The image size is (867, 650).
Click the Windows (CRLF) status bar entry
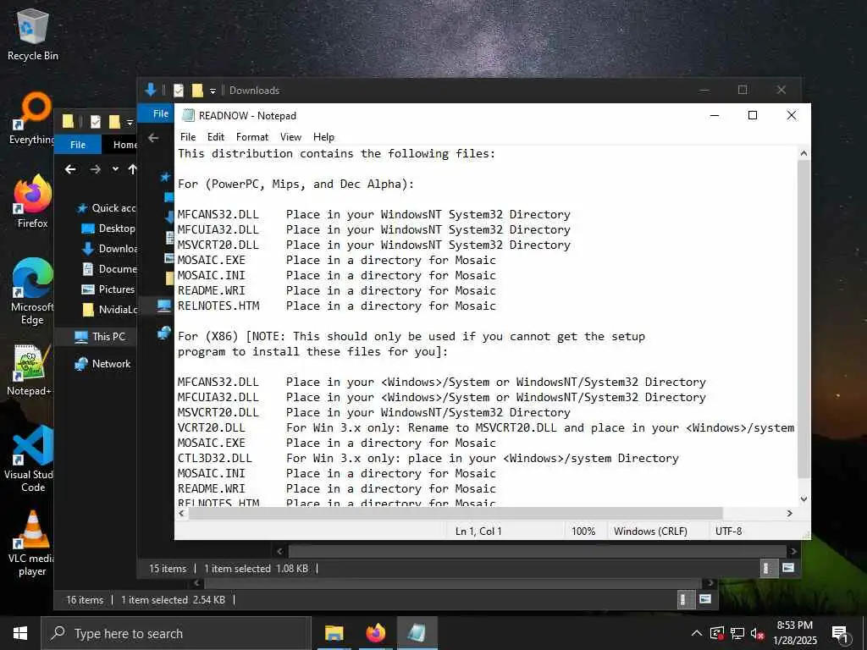(650, 532)
